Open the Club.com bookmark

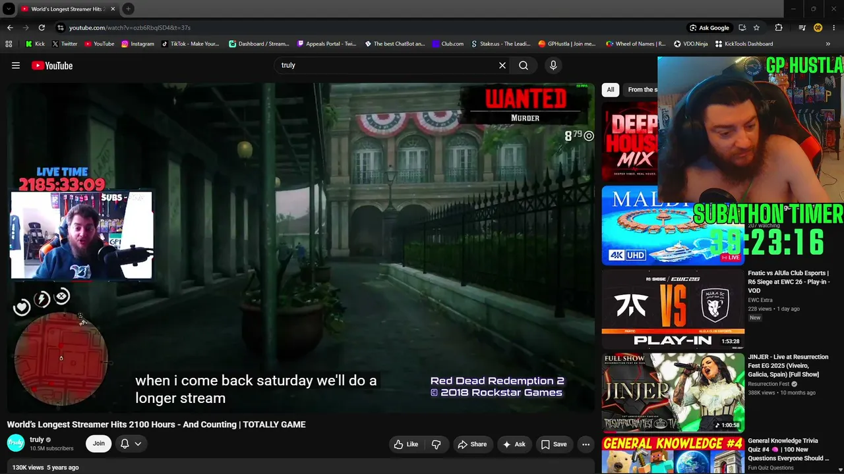point(448,44)
